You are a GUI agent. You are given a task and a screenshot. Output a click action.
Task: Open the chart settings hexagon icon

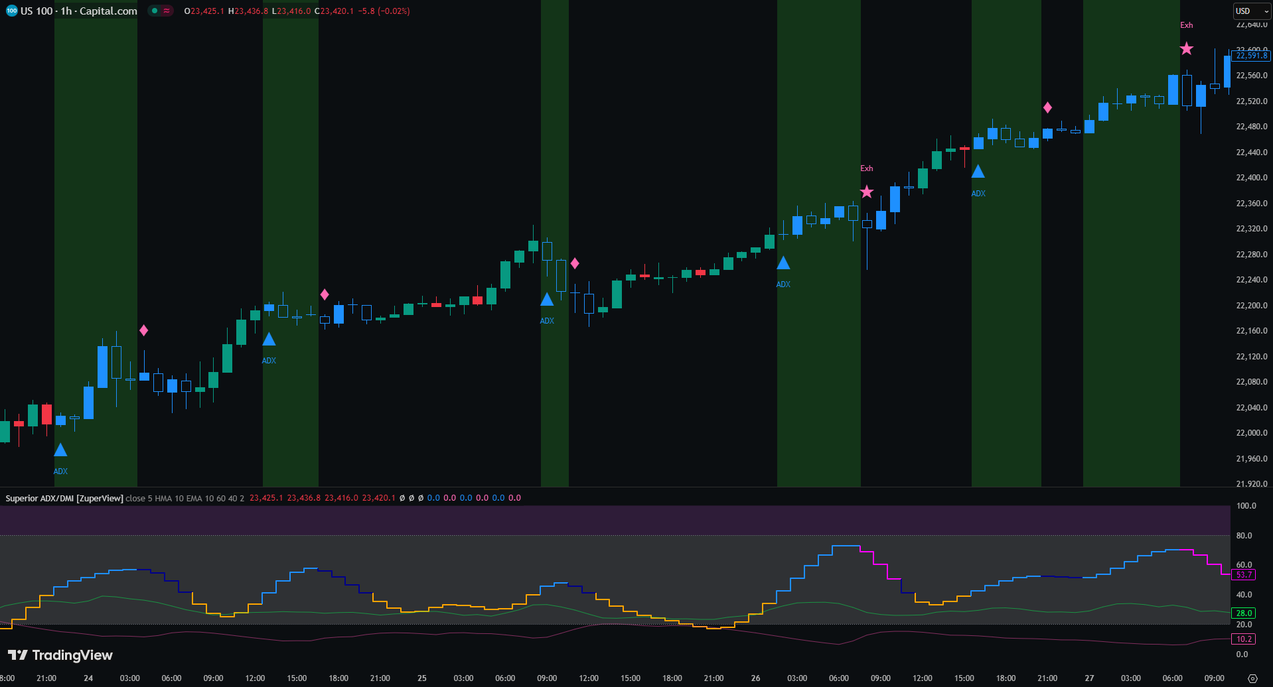coord(1252,678)
